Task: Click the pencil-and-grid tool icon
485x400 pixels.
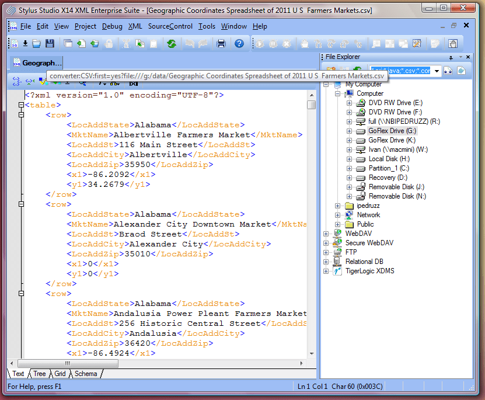Action: (417, 44)
